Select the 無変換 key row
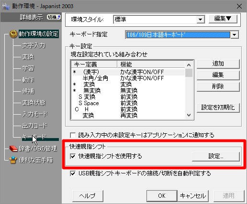Viewport: 247px width, 204px height. [x=128, y=91]
